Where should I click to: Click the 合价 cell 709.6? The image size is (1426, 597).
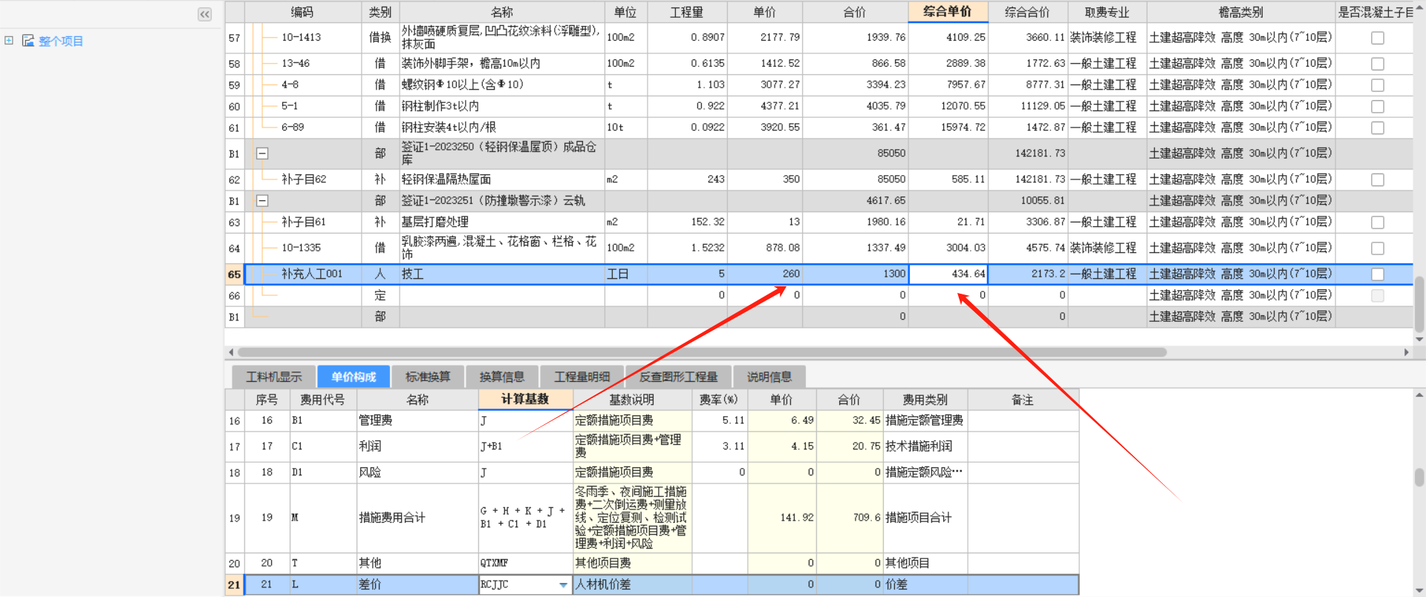click(x=850, y=518)
